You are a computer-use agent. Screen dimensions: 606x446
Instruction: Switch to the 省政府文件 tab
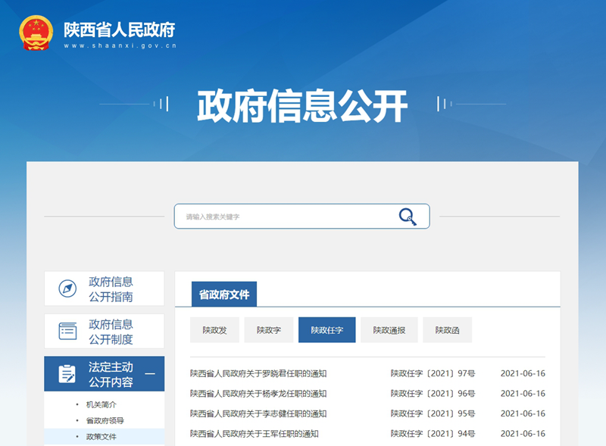[224, 294]
